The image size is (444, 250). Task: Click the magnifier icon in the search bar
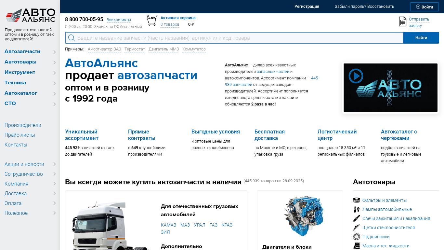[72, 38]
